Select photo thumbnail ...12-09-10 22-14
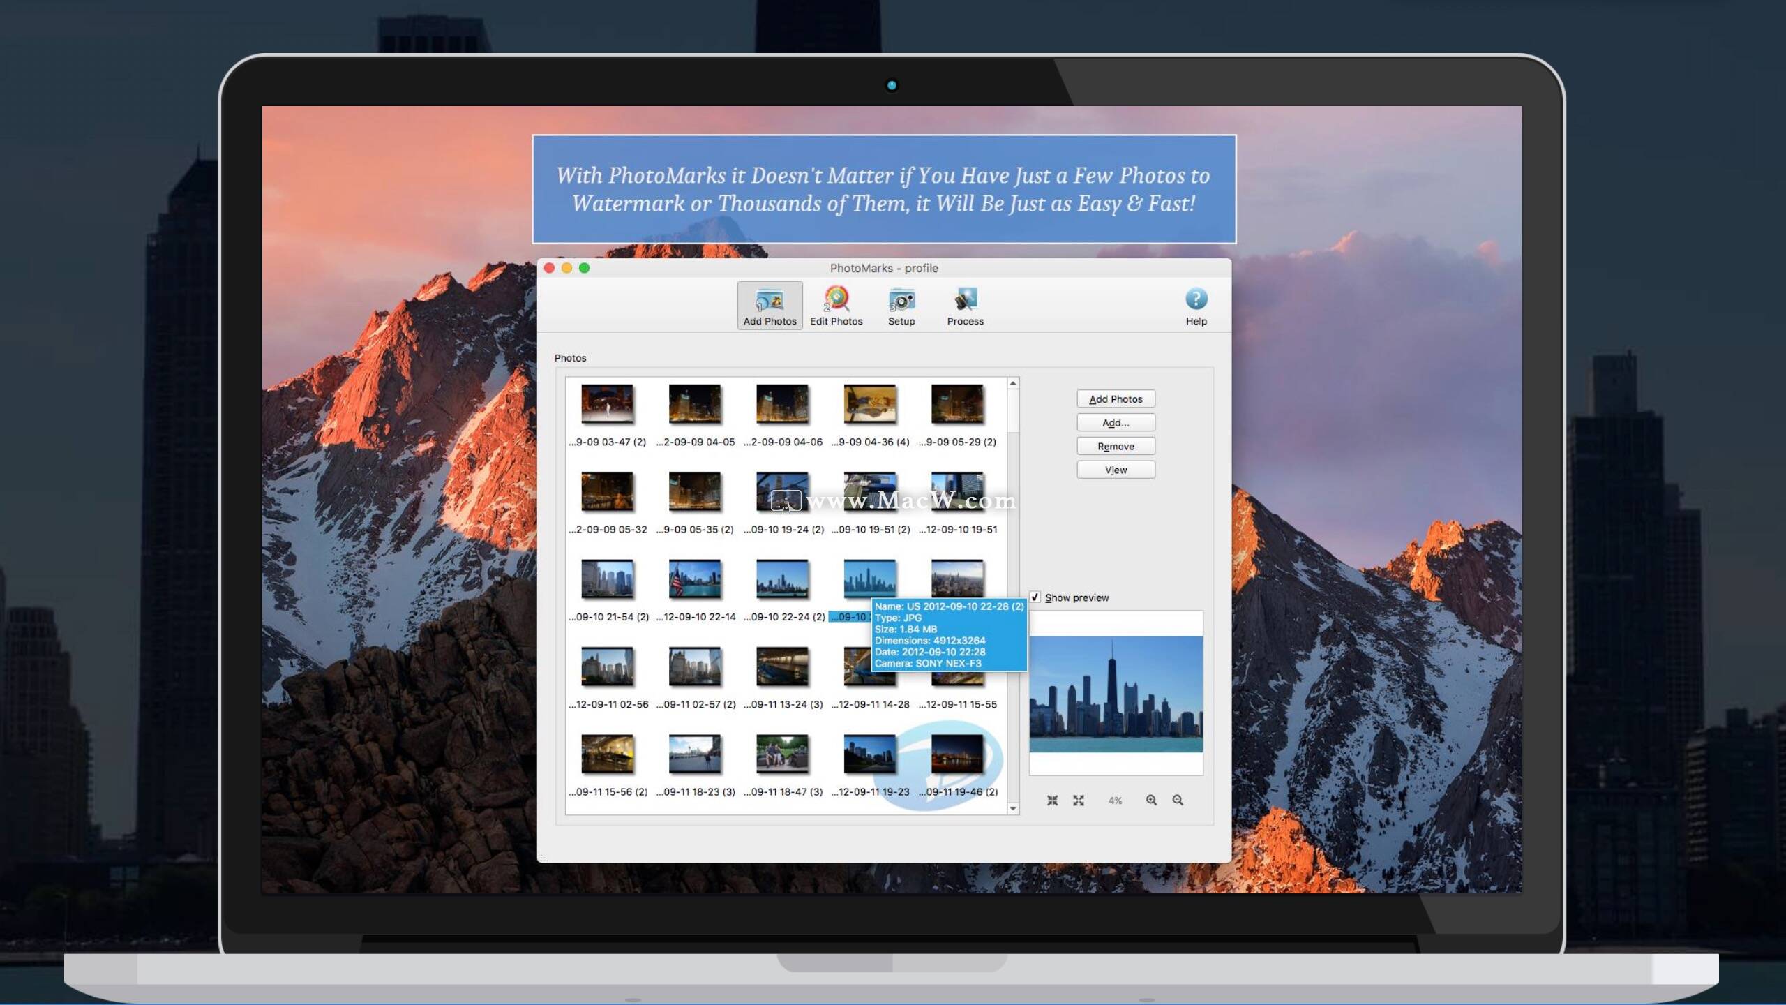 (695, 579)
